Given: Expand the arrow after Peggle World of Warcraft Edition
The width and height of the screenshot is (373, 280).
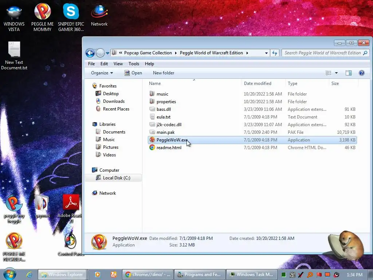Looking at the screenshot, I should 247,53.
